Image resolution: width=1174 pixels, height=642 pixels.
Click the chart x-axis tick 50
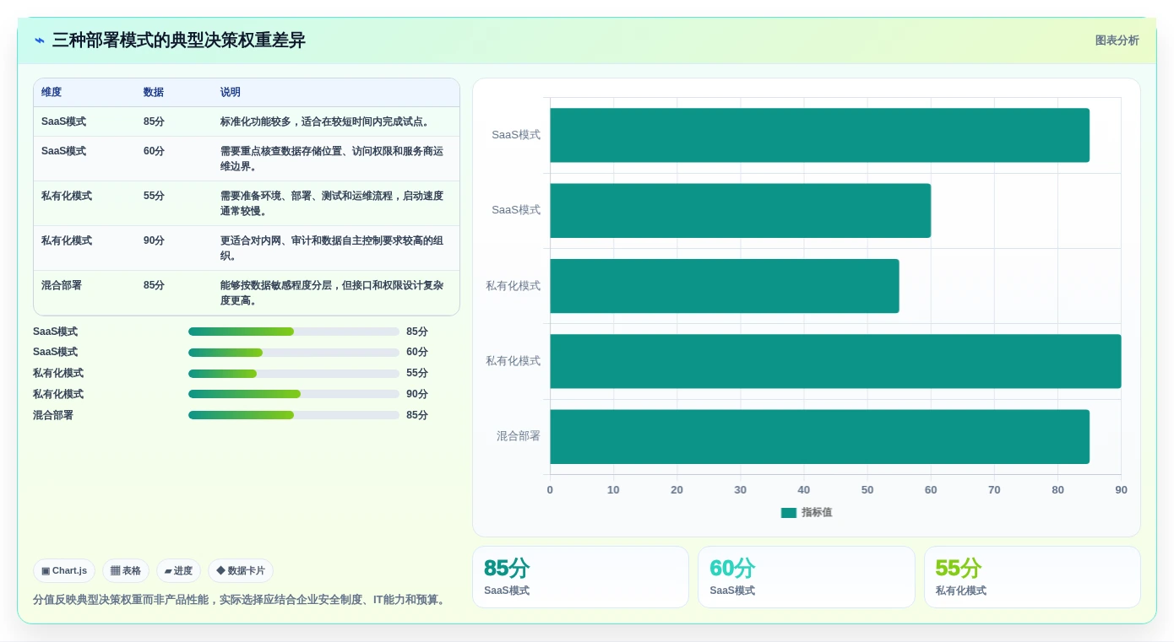[867, 490]
